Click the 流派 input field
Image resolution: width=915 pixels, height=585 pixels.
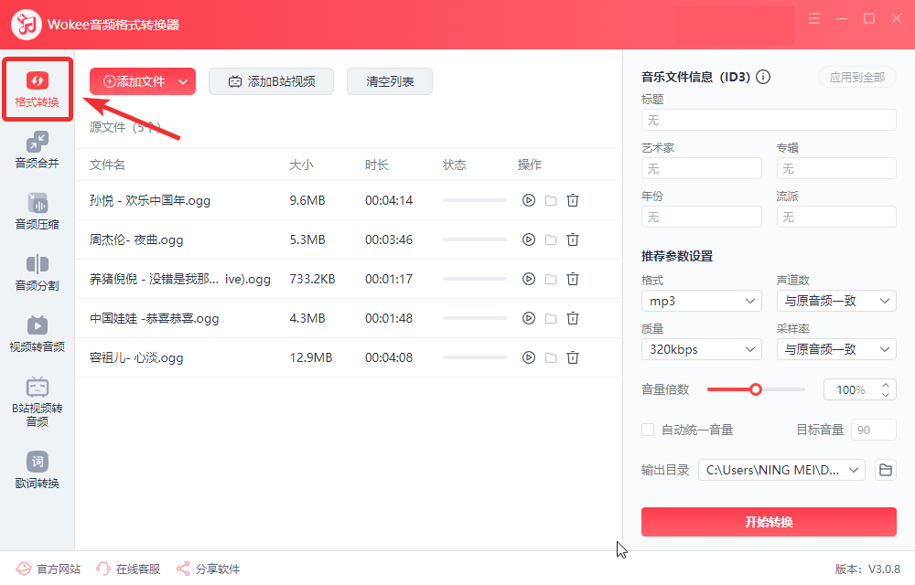tap(836, 217)
